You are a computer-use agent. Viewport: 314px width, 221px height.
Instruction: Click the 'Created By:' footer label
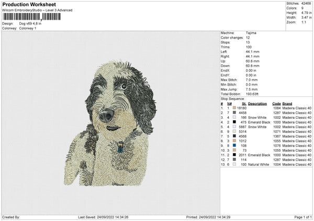pyautogui.click(x=11, y=217)
